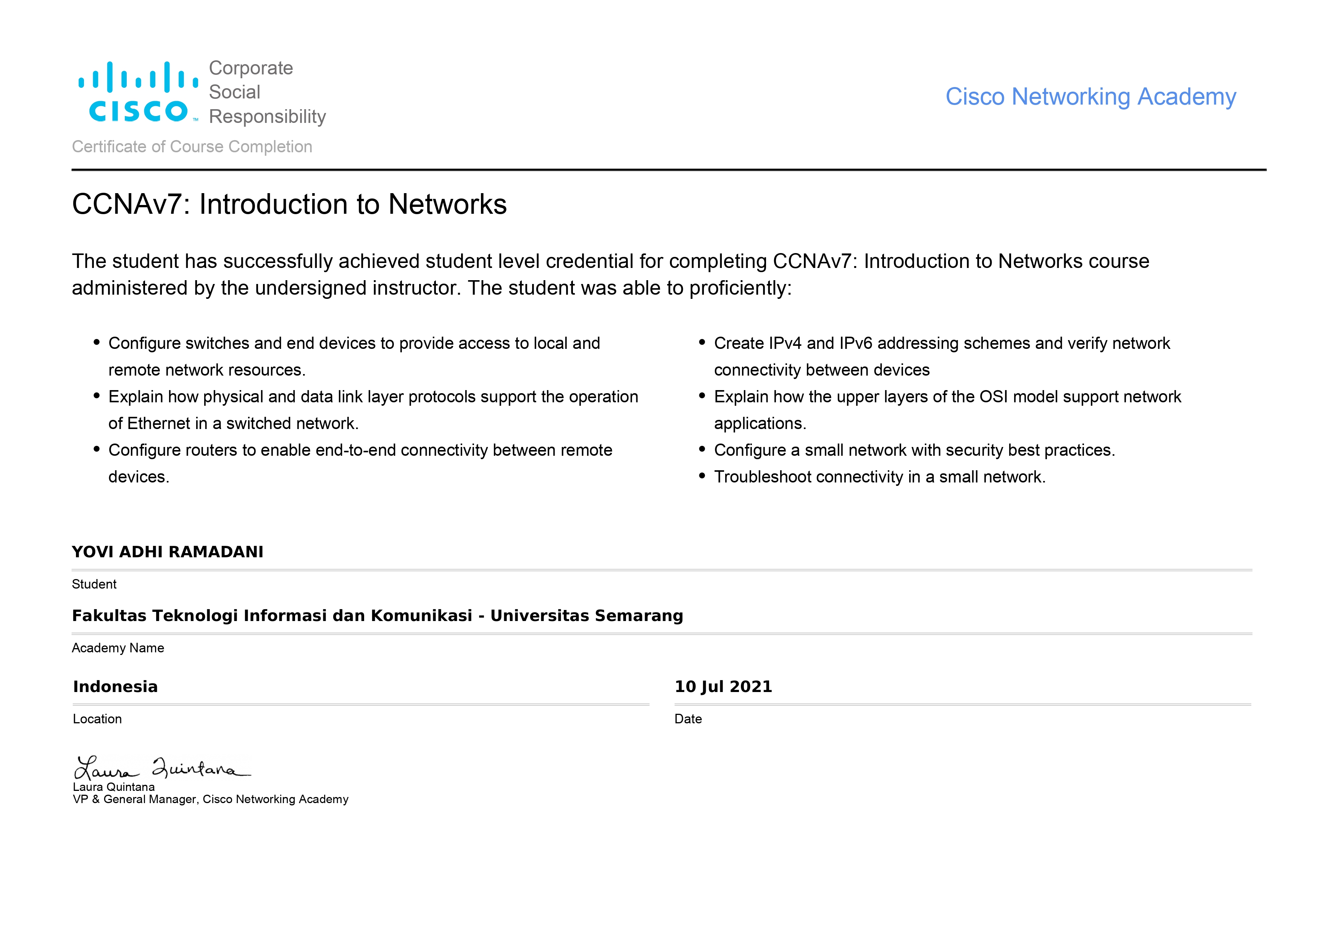The image size is (1339, 947).
Task: Click the student name YOVI ADHI RAMADANI
Action: click(167, 552)
